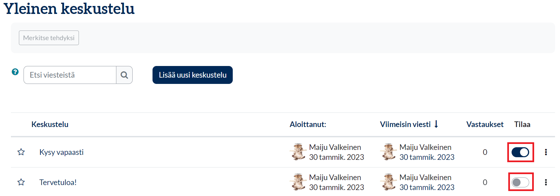Click author avatar in Kysy vapaasti row
This screenshot has width=560, height=196.
pyautogui.click(x=298, y=152)
